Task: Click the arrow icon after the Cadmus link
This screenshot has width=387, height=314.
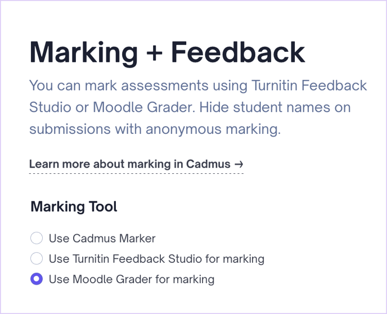Action: pyautogui.click(x=238, y=164)
